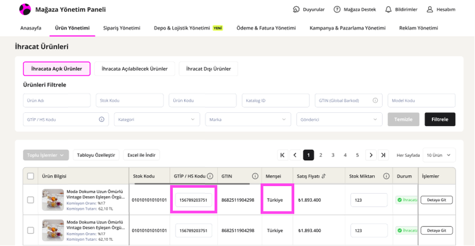Click Detaya Git in the second row
Image resolution: width=475 pixels, height=246 pixels.
[x=437, y=230]
